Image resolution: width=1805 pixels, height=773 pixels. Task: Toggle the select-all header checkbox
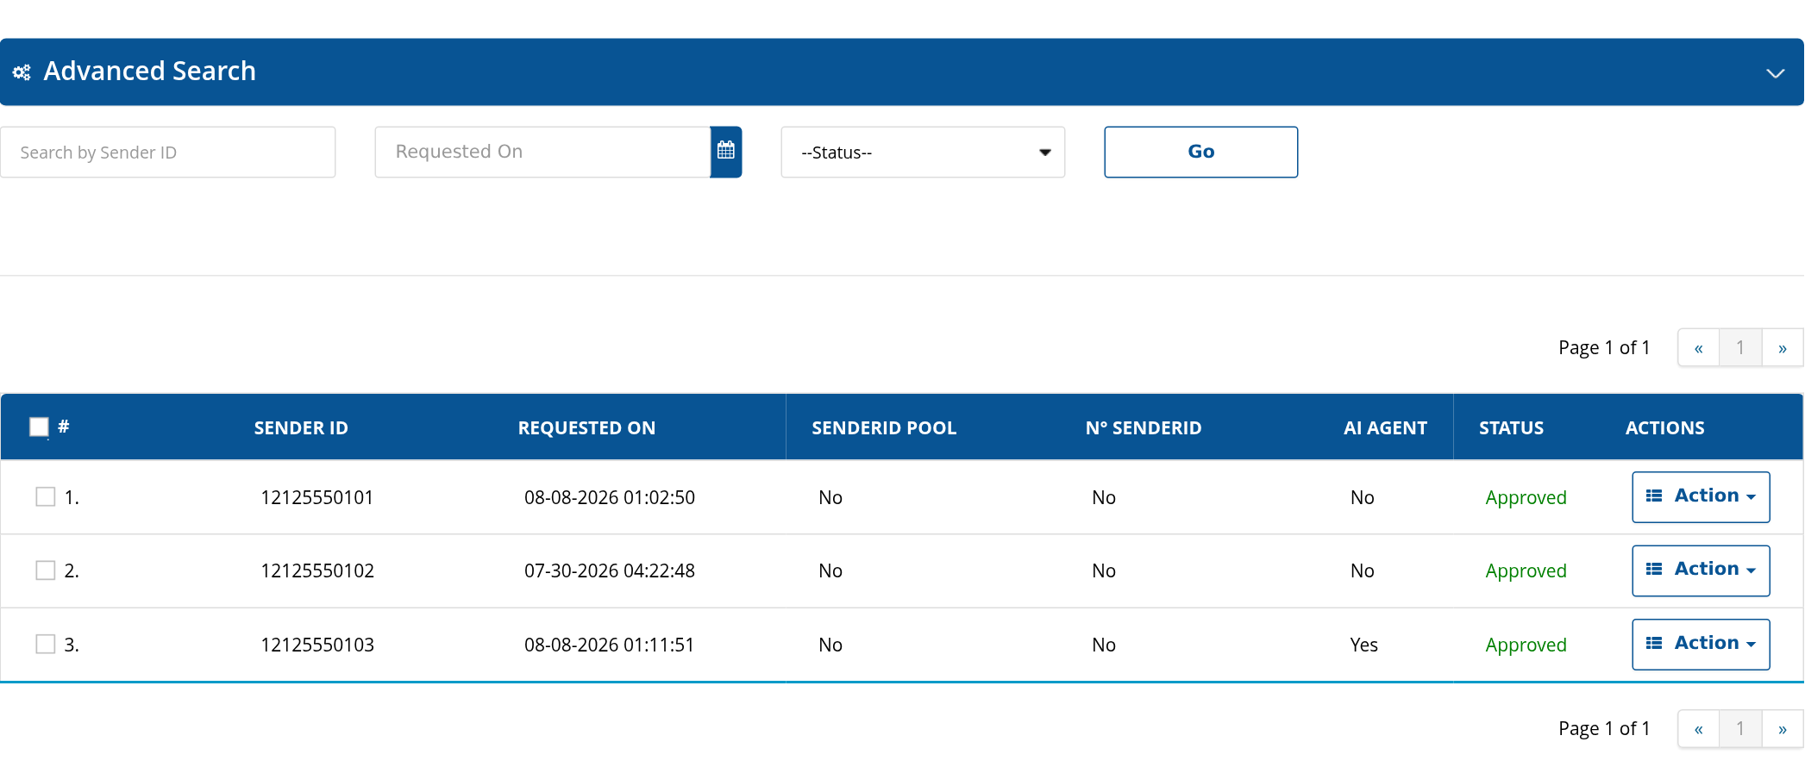pos(39,427)
